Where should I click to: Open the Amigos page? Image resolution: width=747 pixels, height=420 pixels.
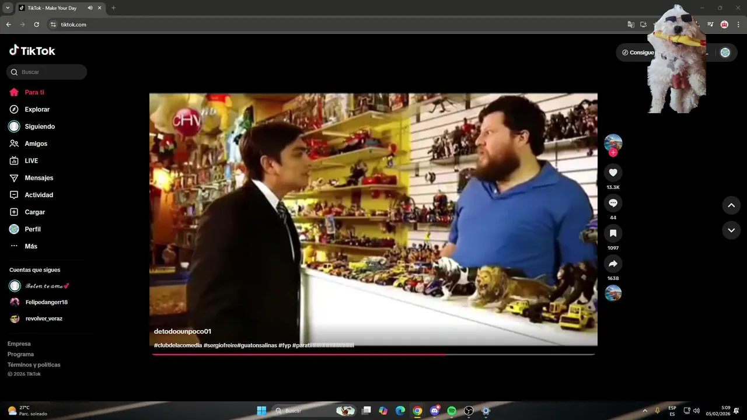click(29, 143)
